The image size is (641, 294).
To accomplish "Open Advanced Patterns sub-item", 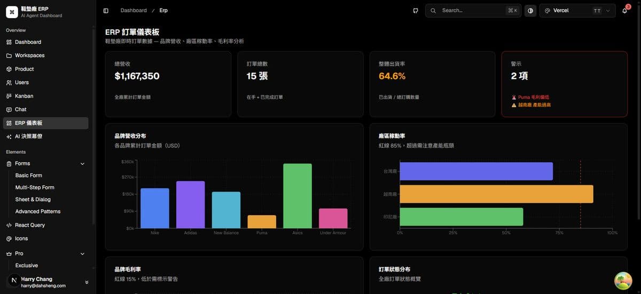I will [38, 212].
